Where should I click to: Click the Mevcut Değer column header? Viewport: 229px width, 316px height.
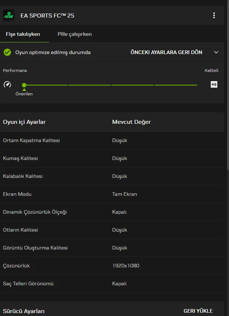(x=131, y=122)
